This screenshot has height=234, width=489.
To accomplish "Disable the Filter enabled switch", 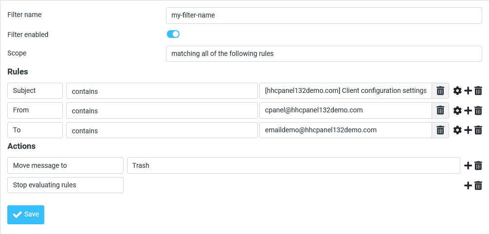I will click(173, 34).
